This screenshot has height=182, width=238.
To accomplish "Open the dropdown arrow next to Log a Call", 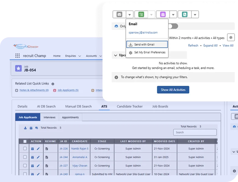I will (x=195, y=15).
